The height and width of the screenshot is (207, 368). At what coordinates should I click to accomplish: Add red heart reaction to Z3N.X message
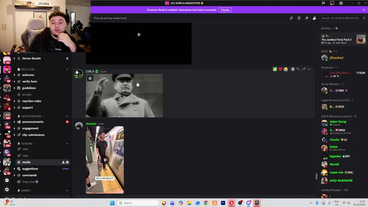(280, 69)
